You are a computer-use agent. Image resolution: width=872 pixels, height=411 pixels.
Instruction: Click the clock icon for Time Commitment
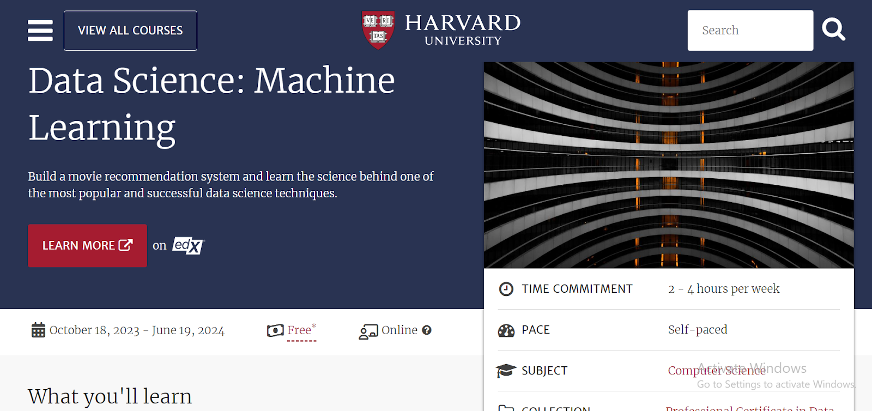[x=506, y=288]
